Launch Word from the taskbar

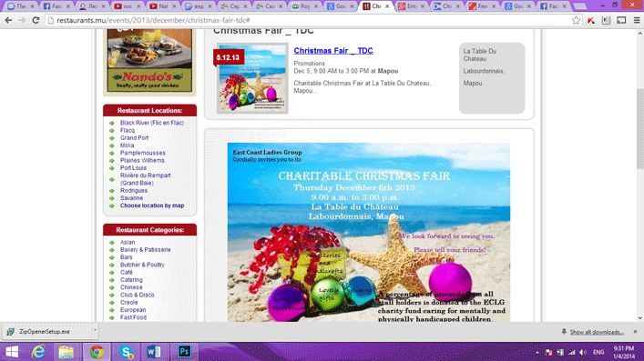tap(155, 352)
